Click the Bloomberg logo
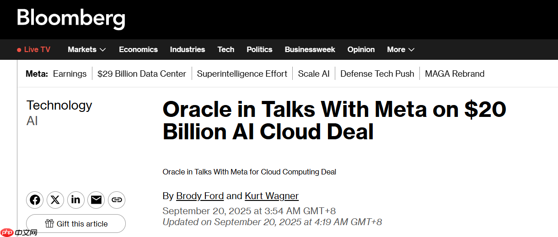The height and width of the screenshot is (237, 558). point(71,18)
